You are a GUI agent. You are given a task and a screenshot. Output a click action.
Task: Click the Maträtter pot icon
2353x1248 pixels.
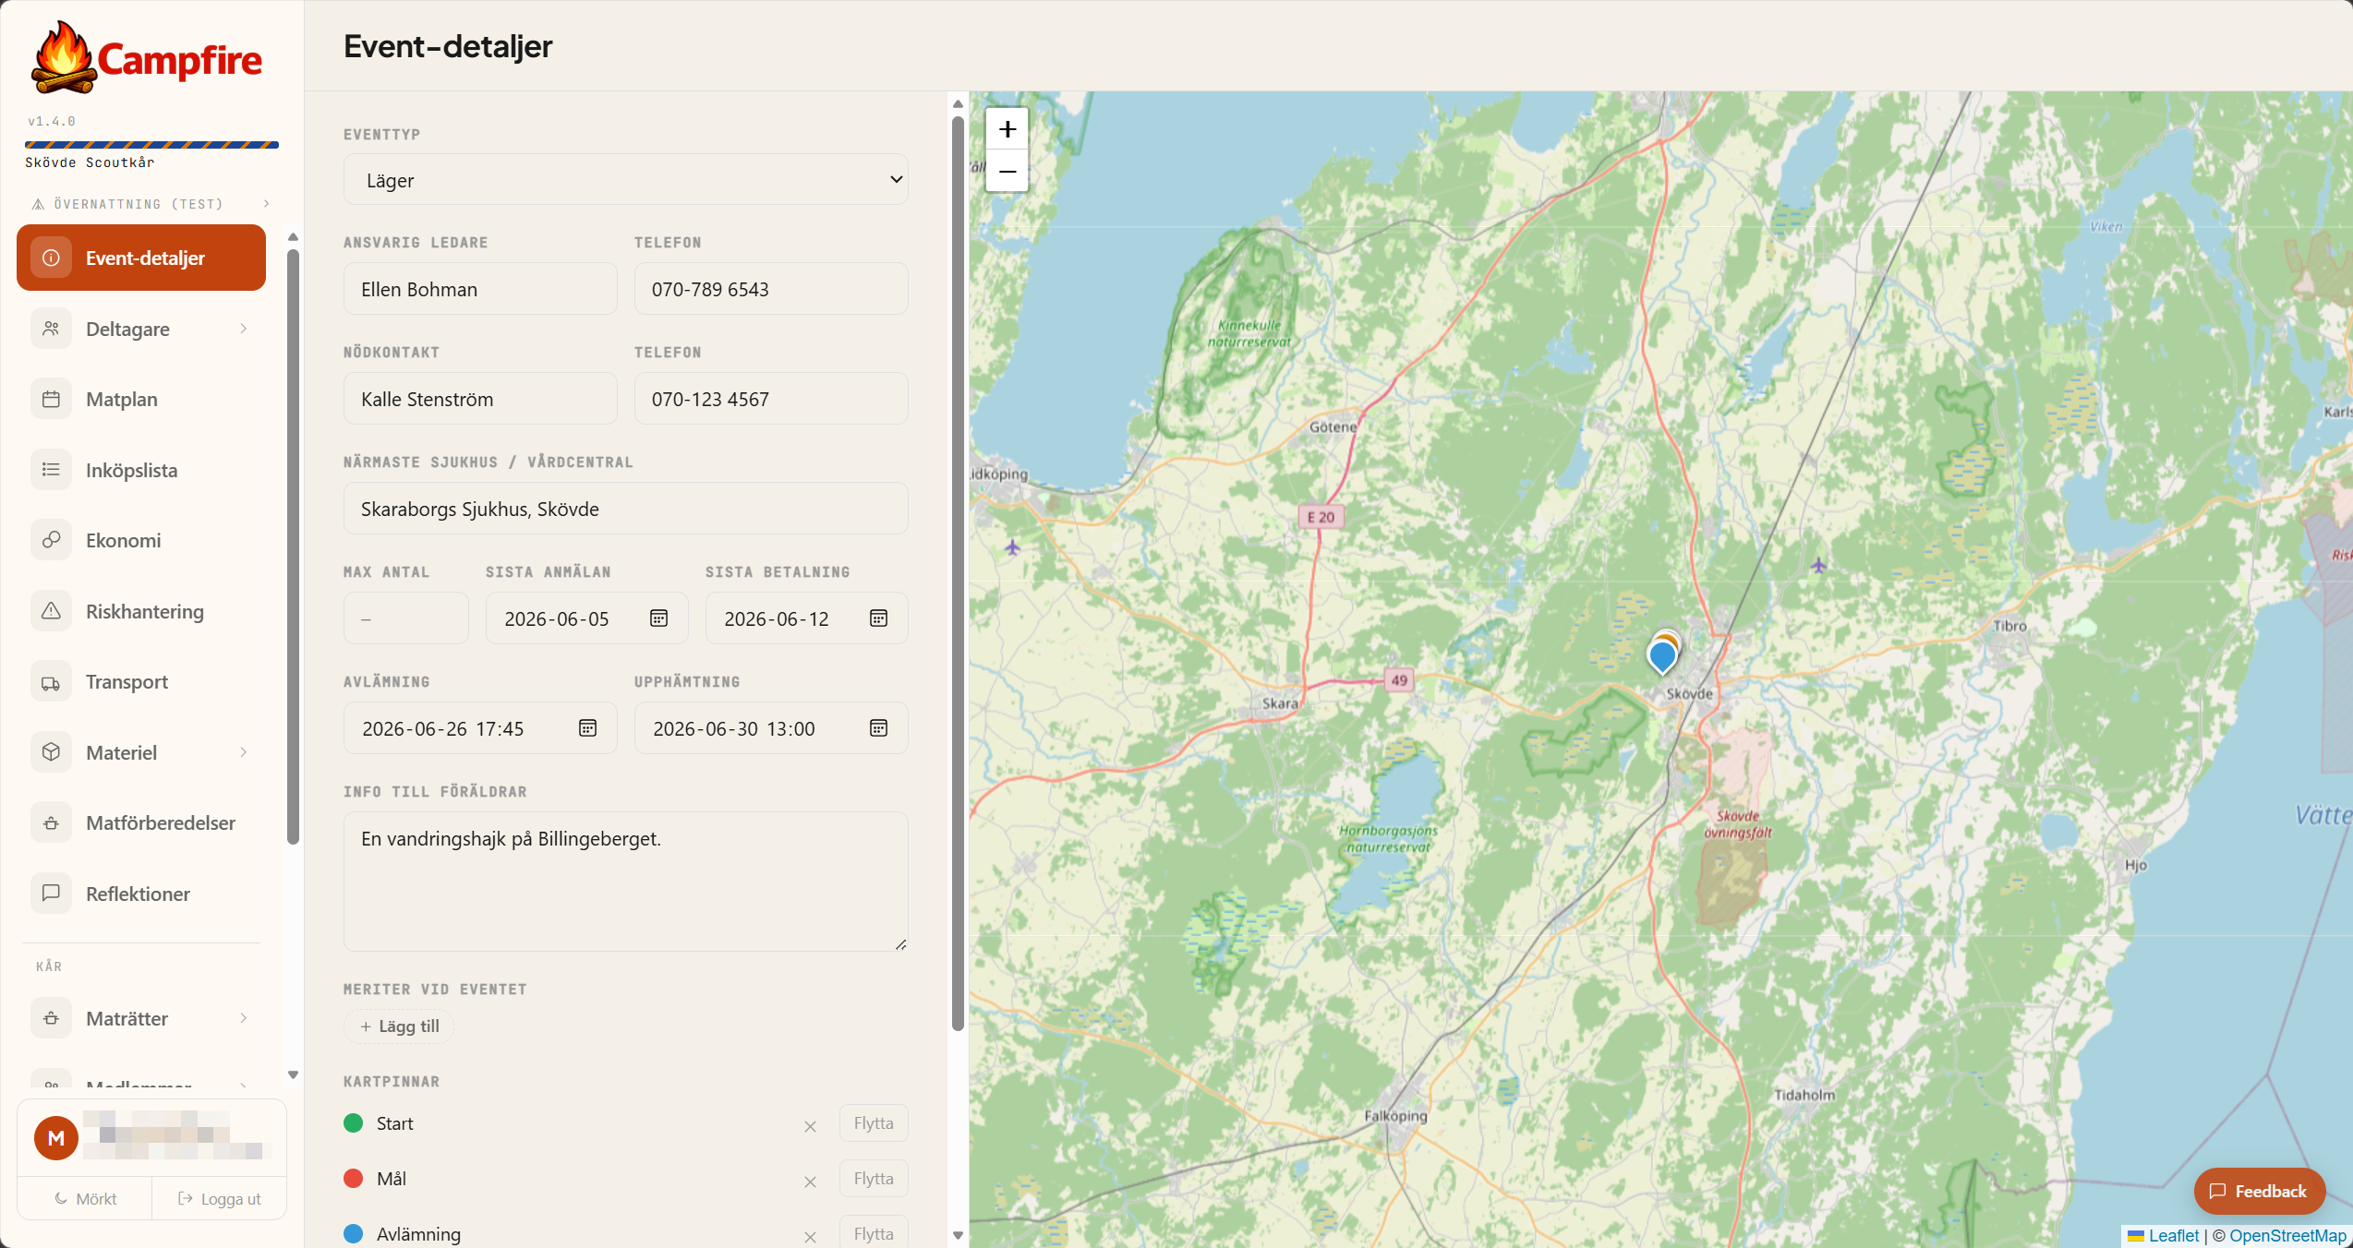[51, 1018]
